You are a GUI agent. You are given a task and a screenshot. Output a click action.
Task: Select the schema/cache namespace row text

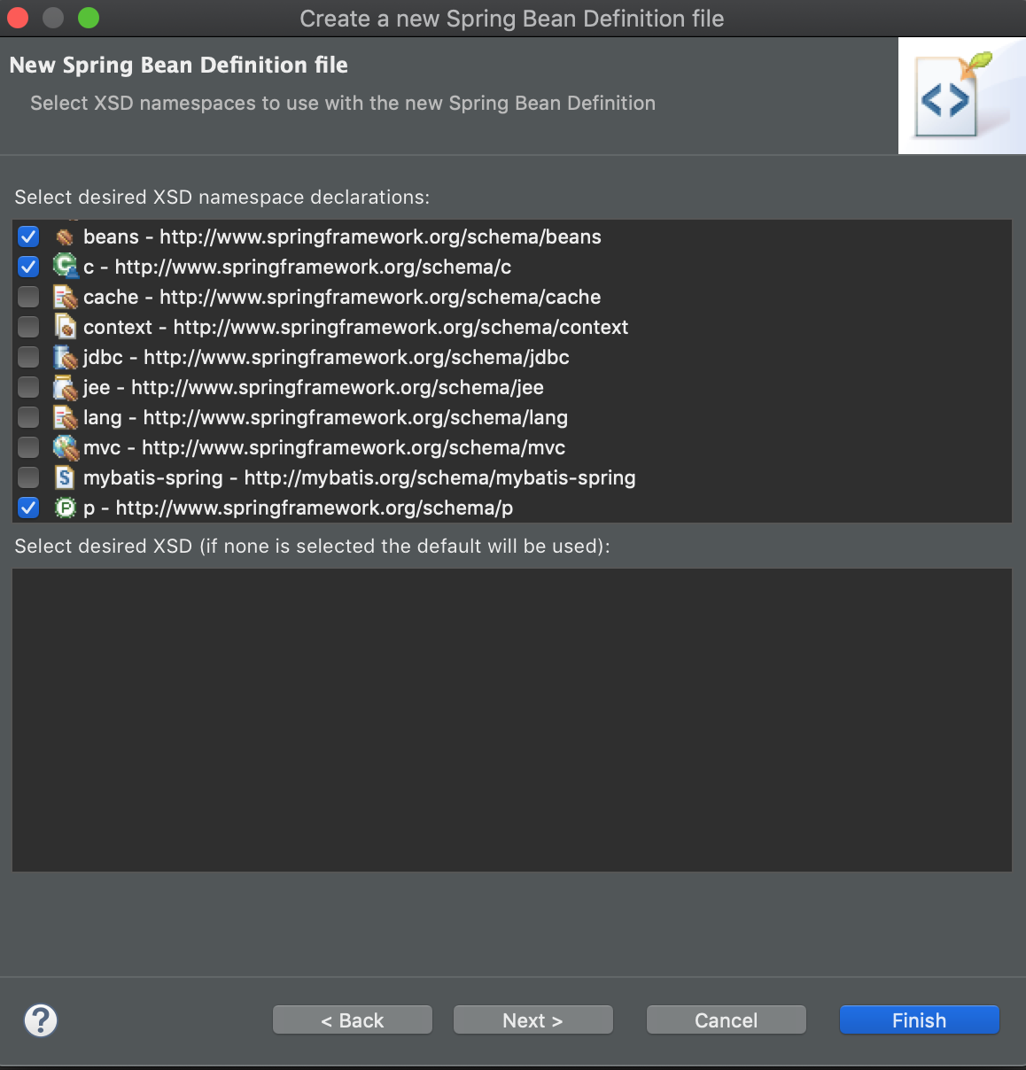(342, 297)
